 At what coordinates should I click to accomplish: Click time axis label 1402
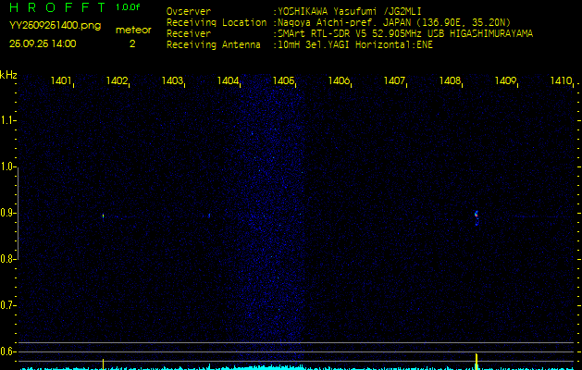coord(117,80)
